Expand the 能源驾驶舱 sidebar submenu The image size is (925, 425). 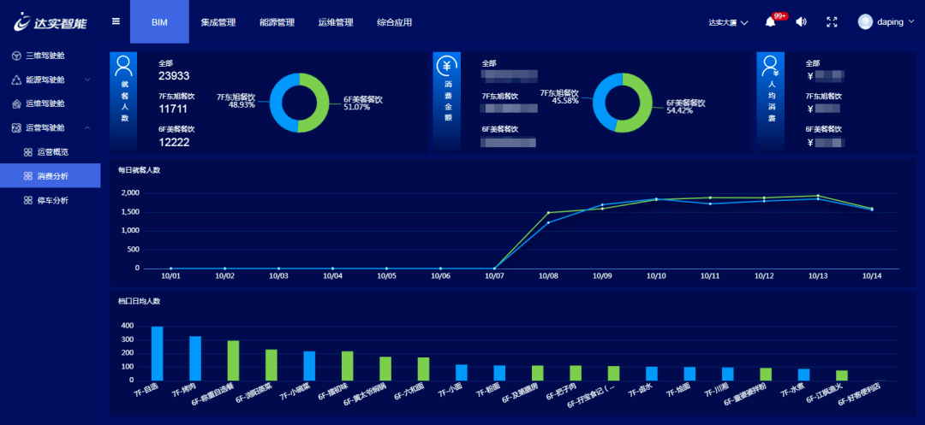pos(87,80)
